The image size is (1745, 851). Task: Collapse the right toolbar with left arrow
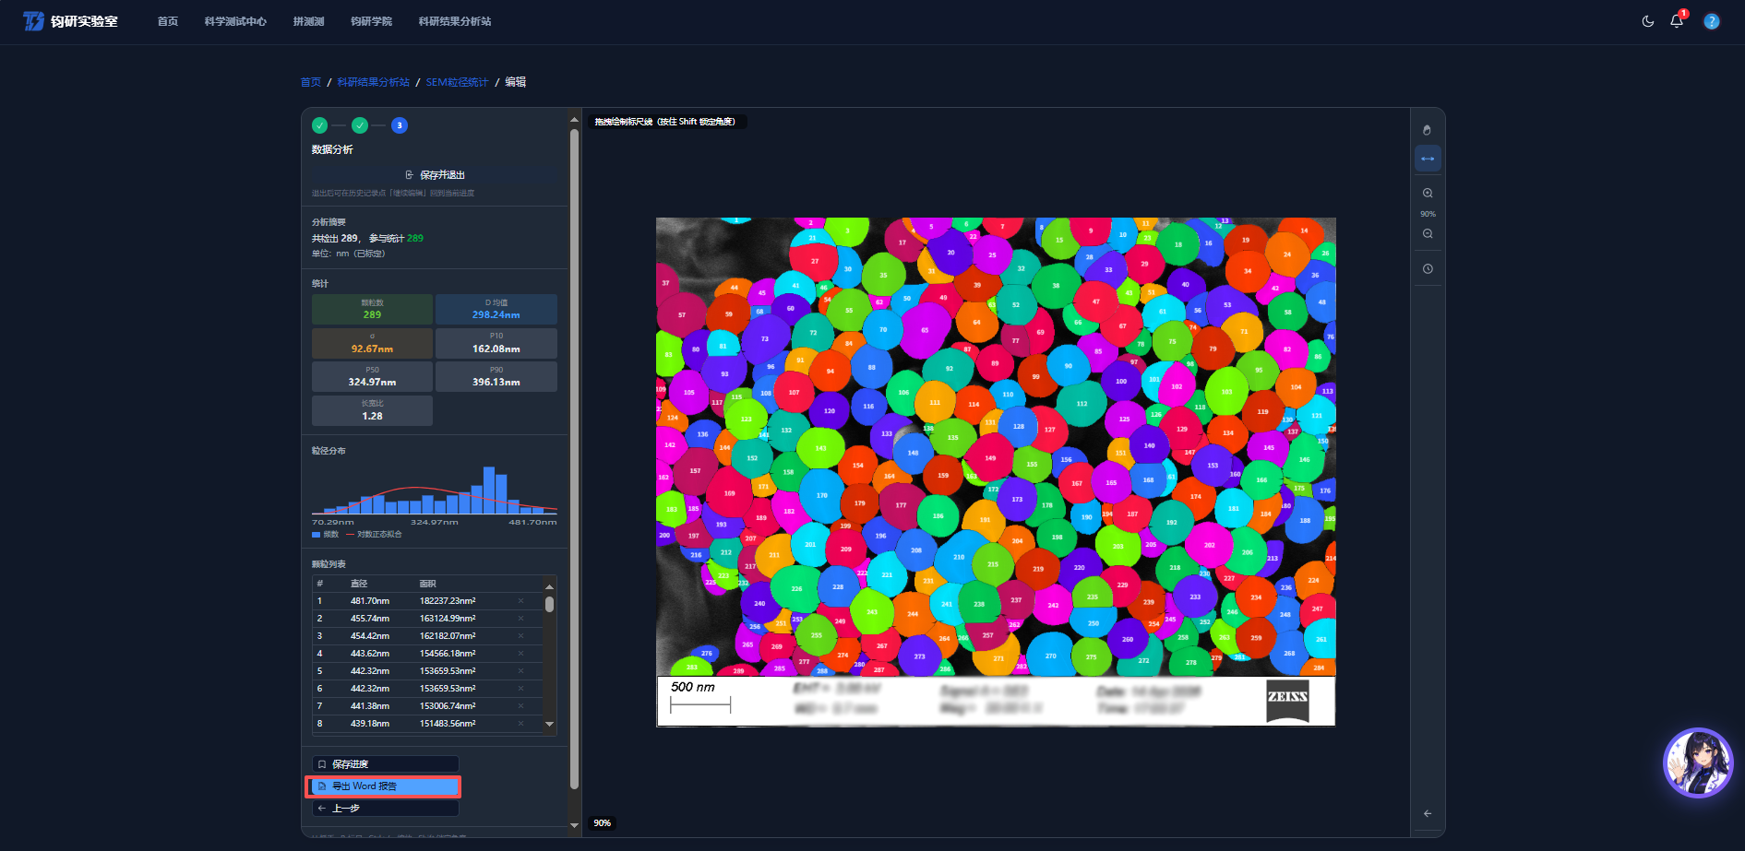1428,813
